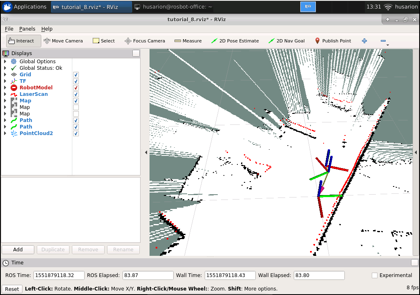Click the Time panel clock icon
This screenshot has width=420, height=295.
pos(6,263)
